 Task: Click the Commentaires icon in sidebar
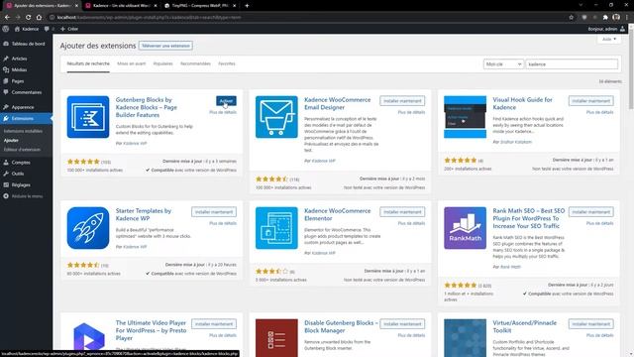(6, 92)
